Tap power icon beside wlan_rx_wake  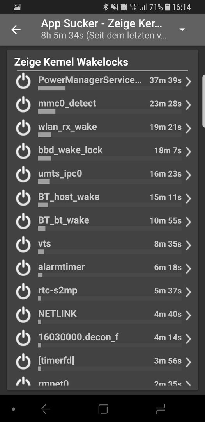(x=23, y=128)
